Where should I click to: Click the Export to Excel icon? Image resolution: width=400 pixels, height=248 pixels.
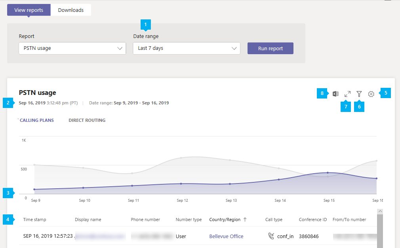[x=335, y=94]
